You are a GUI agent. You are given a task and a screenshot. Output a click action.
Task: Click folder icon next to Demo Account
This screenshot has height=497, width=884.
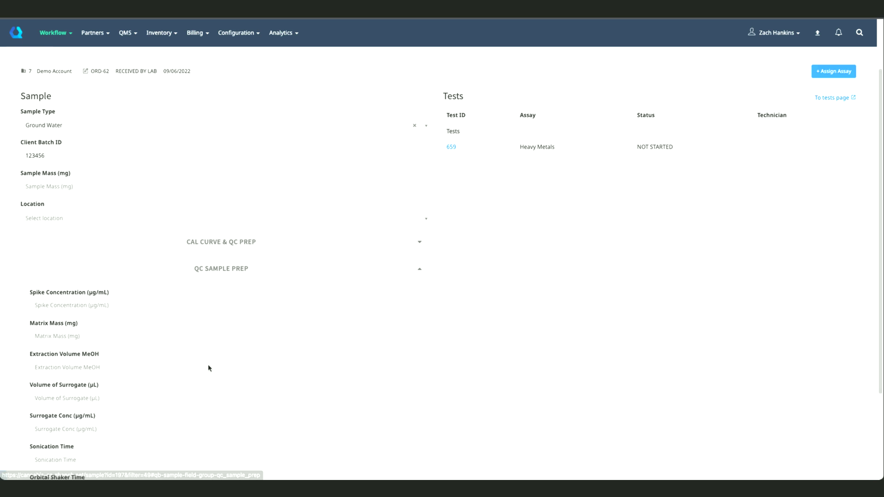(x=23, y=71)
